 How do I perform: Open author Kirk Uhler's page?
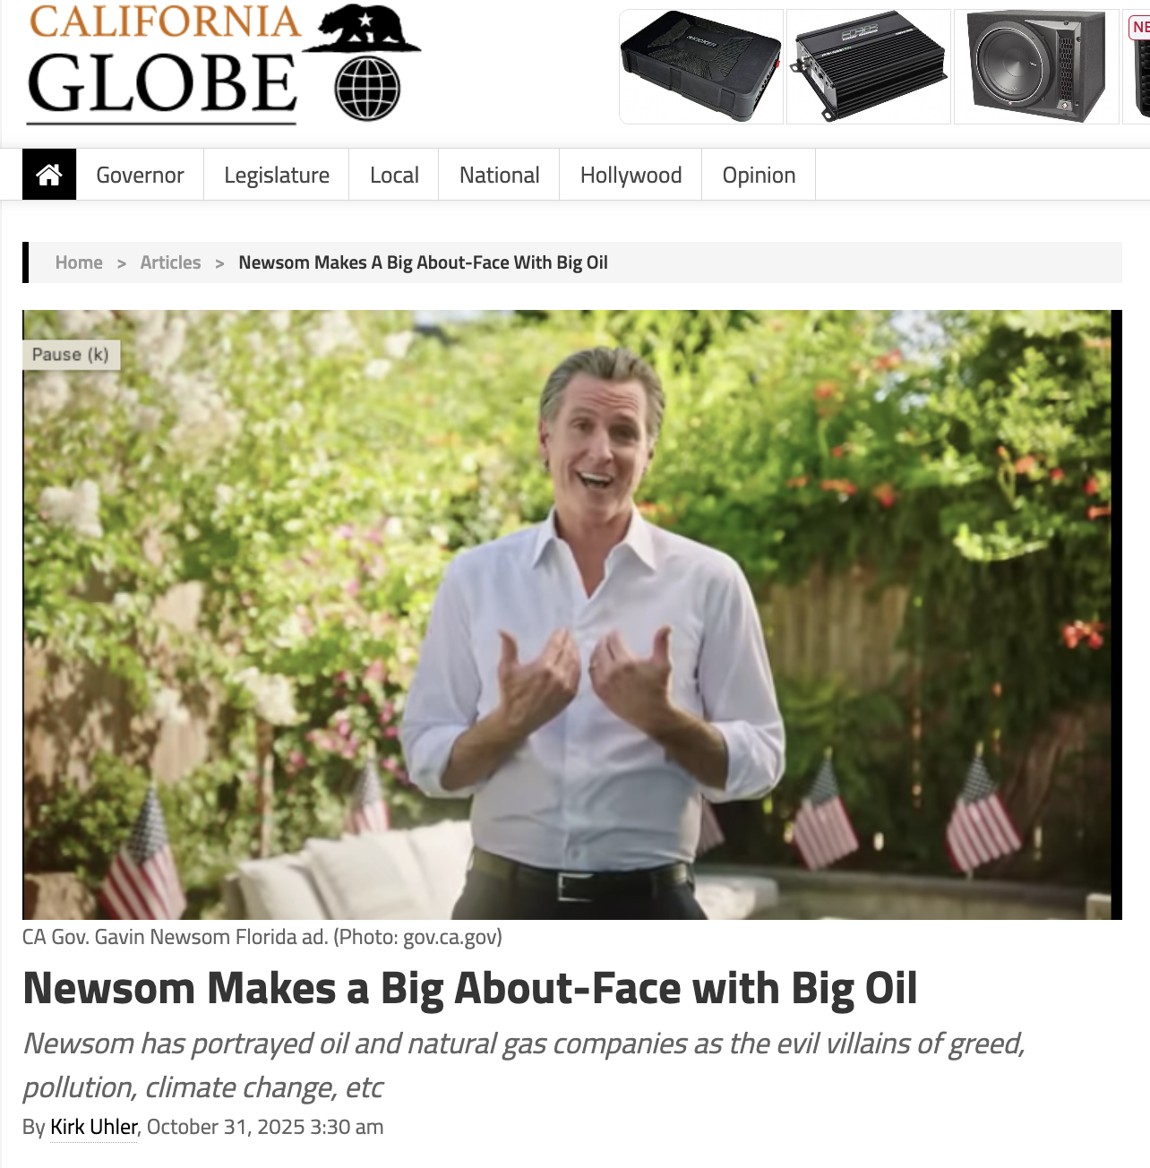(94, 1127)
